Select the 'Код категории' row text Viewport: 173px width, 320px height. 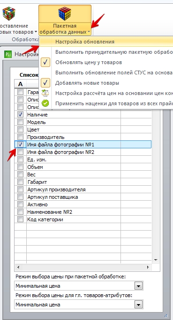tap(45, 219)
